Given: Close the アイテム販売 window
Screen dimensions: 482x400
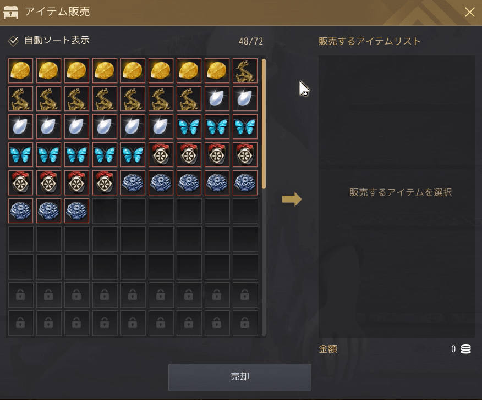Looking at the screenshot, I should 470,12.
